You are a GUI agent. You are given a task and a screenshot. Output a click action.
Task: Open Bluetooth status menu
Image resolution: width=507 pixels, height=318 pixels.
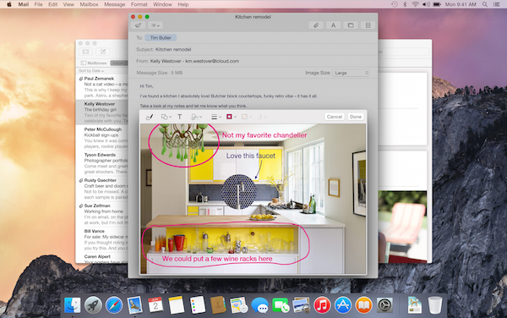click(x=405, y=4)
